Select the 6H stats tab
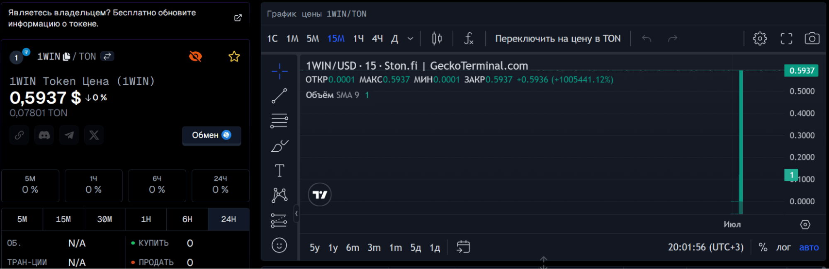This screenshot has width=829, height=269. click(x=187, y=219)
